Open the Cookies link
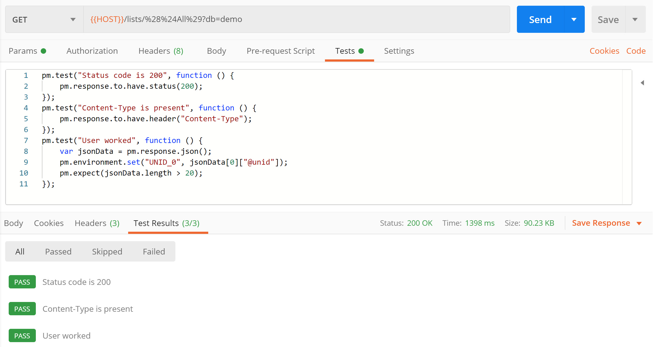The image size is (654, 347). coord(604,51)
